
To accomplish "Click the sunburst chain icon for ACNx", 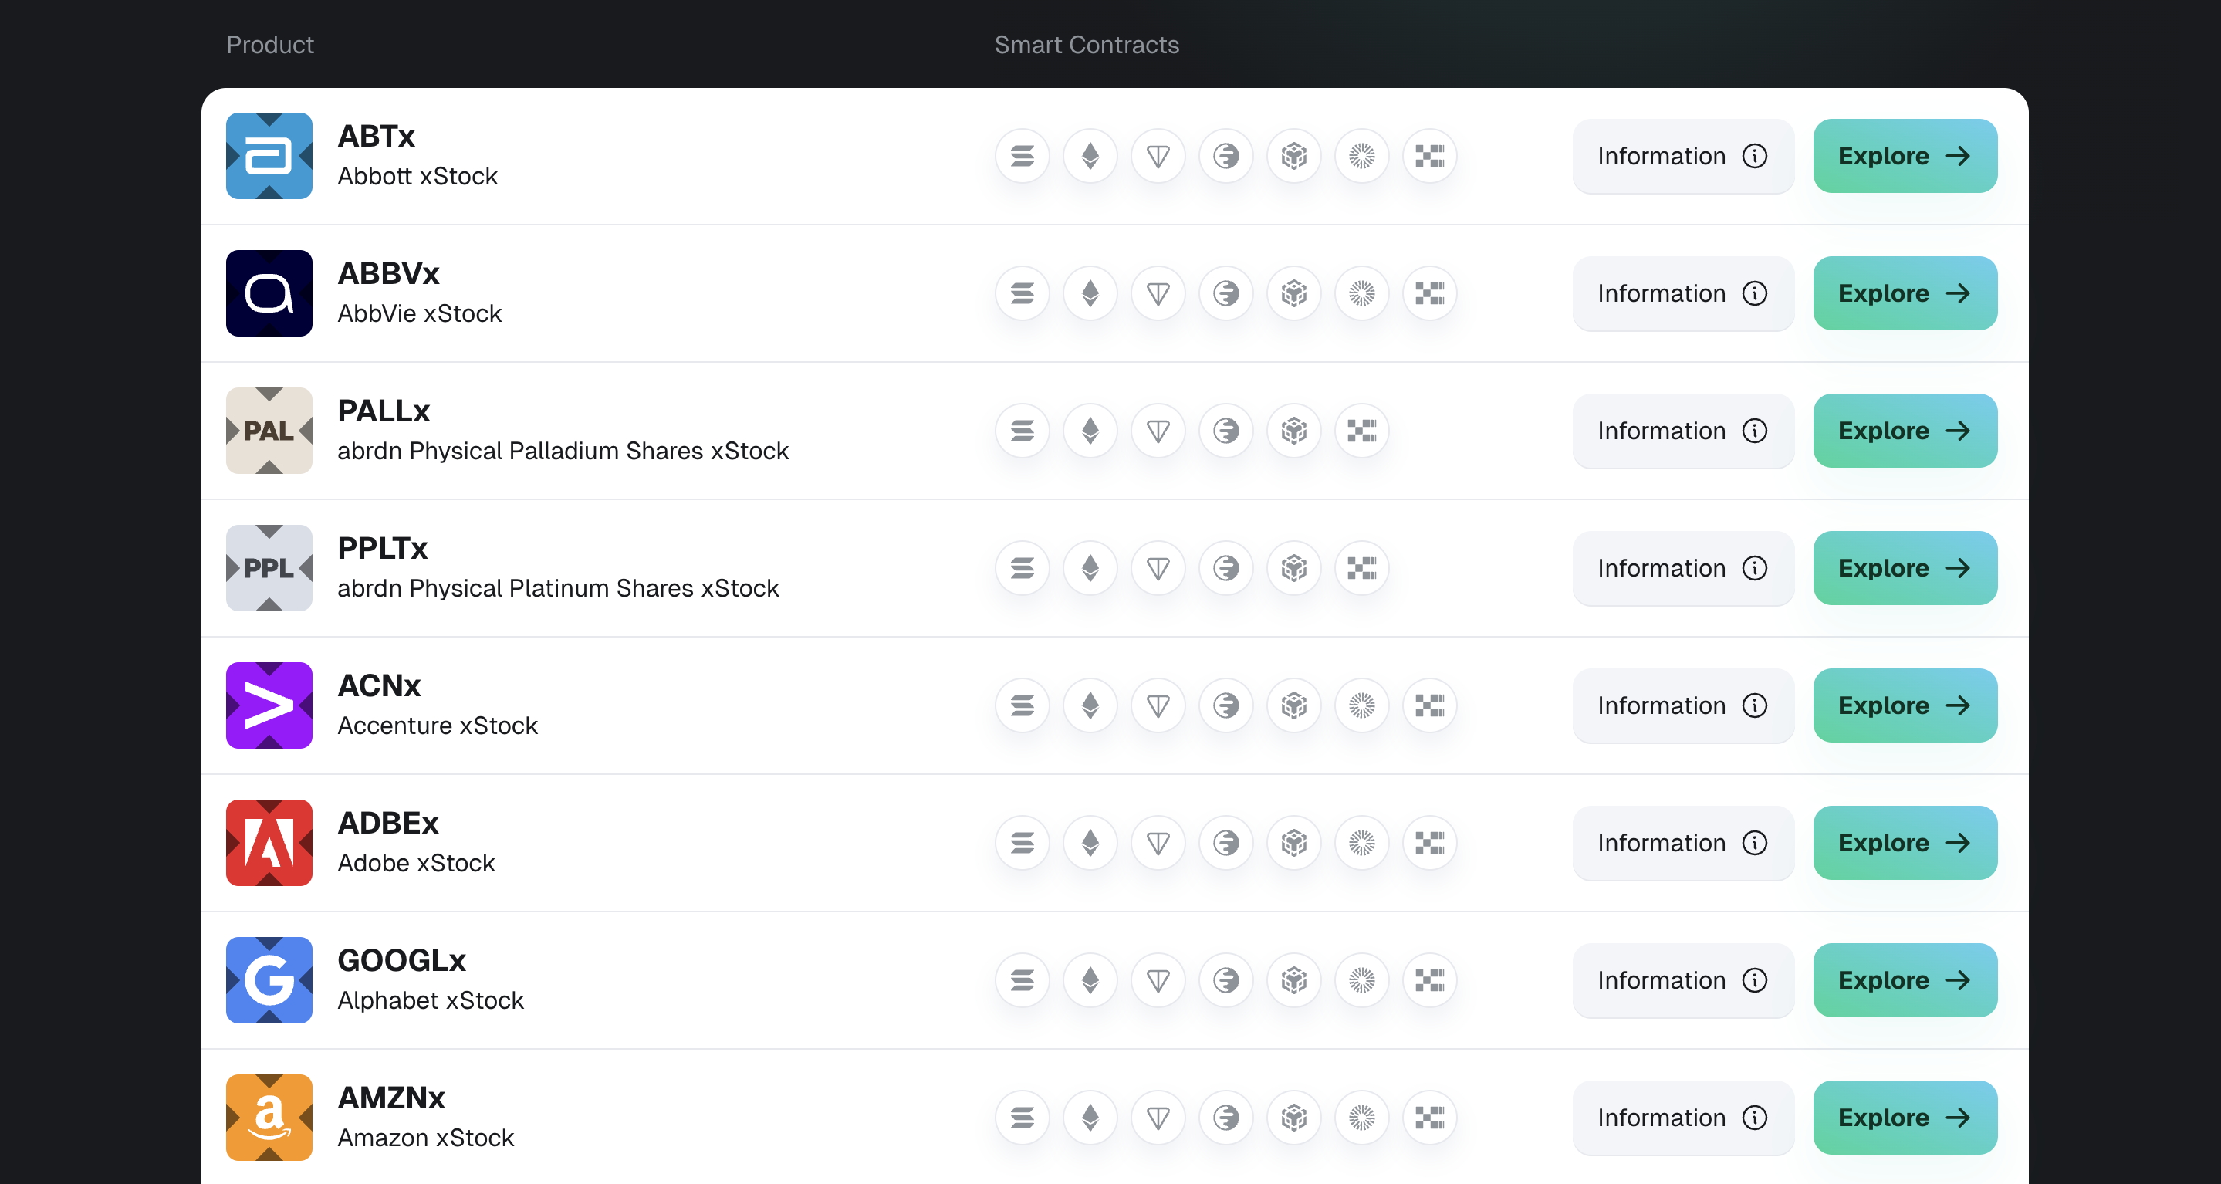I will tap(1362, 705).
